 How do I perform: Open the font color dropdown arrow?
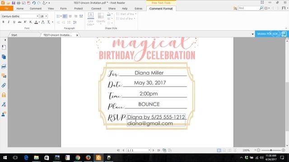pos(39,22)
